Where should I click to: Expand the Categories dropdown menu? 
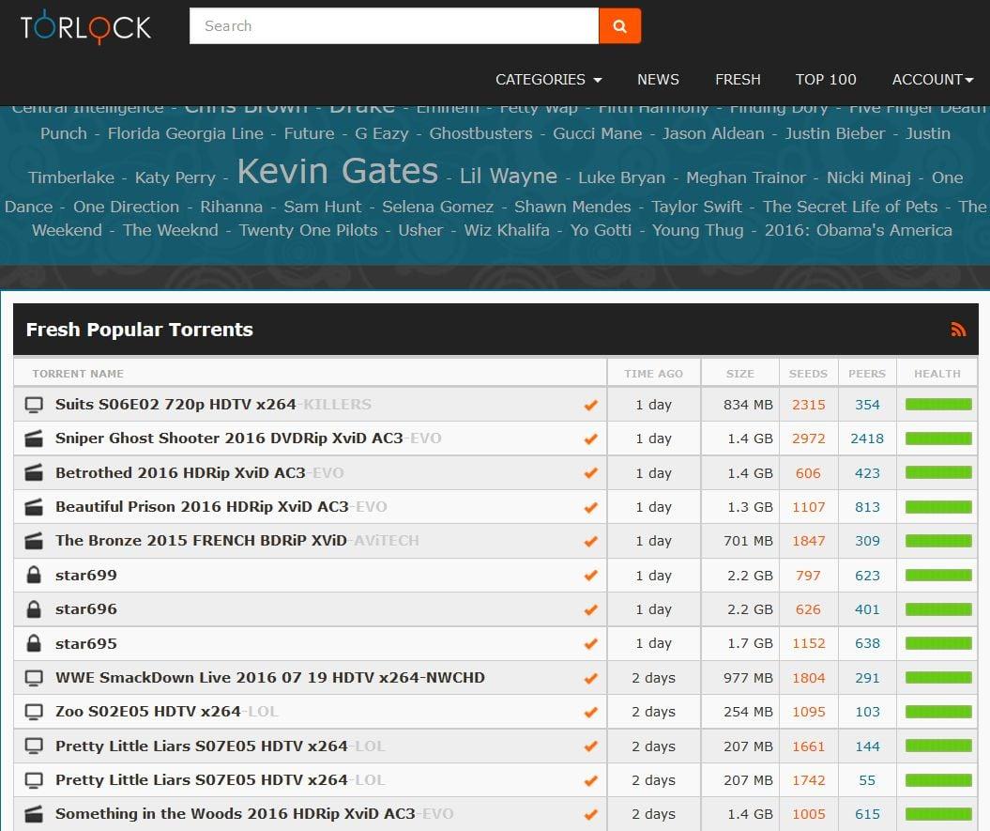click(x=548, y=80)
